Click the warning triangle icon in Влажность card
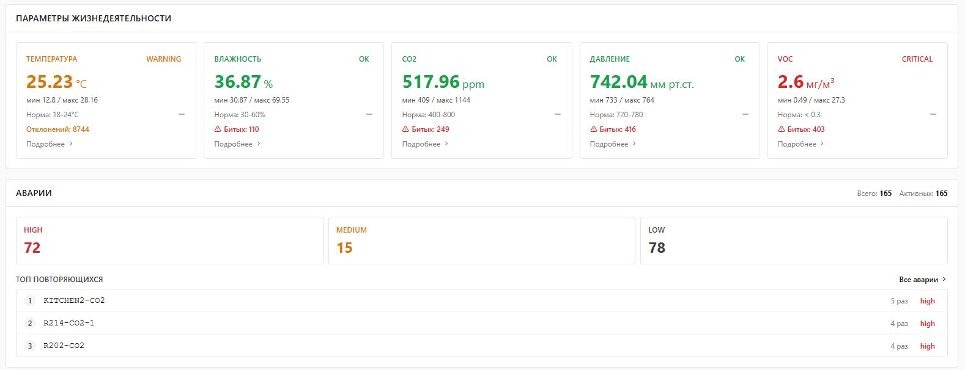The image size is (965, 370). 218,129
